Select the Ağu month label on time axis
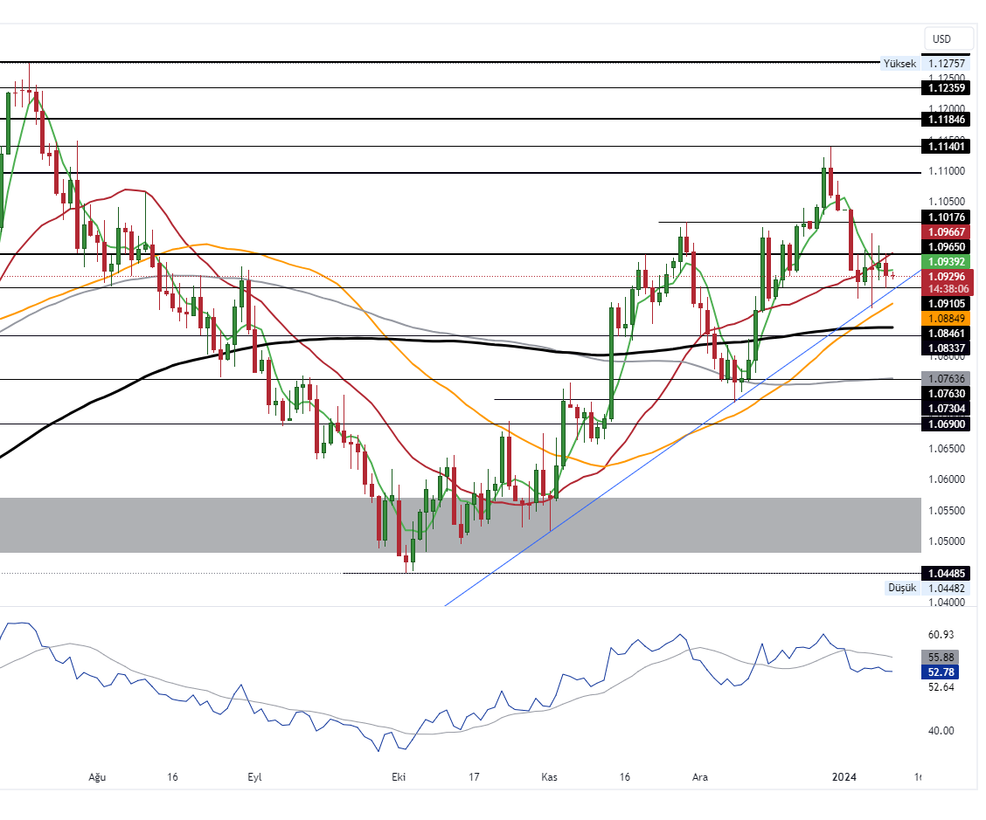 (97, 776)
